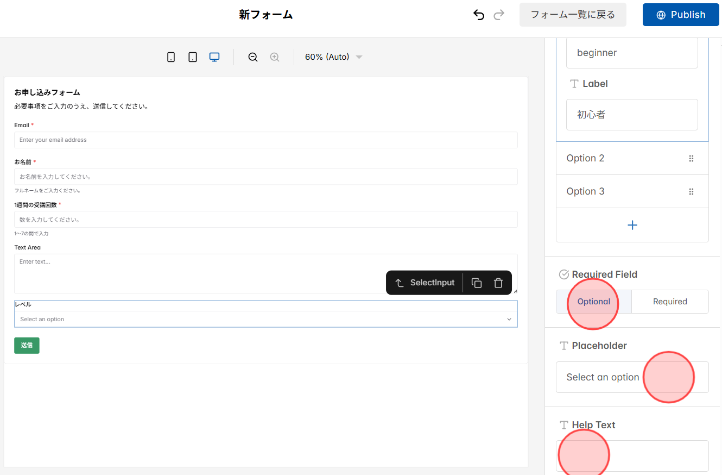This screenshot has height=475, width=722.
Task: Undo the last change
Action: (x=478, y=15)
